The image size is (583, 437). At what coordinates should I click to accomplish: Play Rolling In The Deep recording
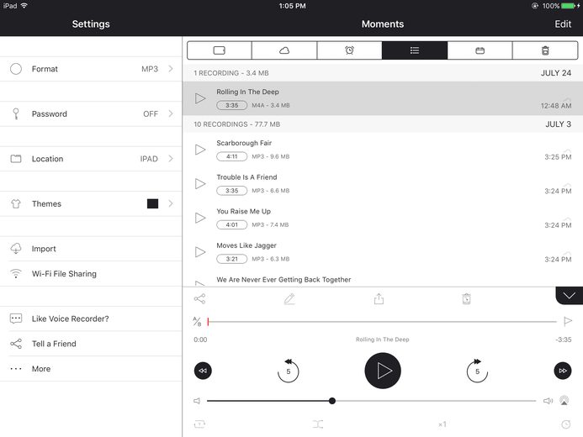(200, 98)
